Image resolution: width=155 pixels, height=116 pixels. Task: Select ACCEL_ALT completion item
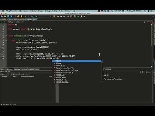[77, 75]
